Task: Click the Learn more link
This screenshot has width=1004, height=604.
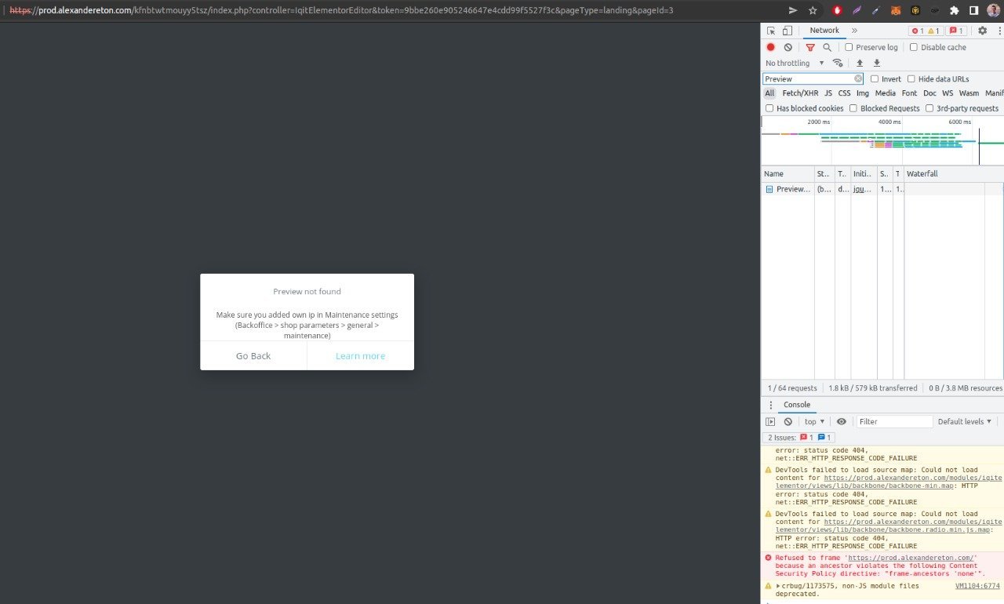Action: pyautogui.click(x=361, y=356)
